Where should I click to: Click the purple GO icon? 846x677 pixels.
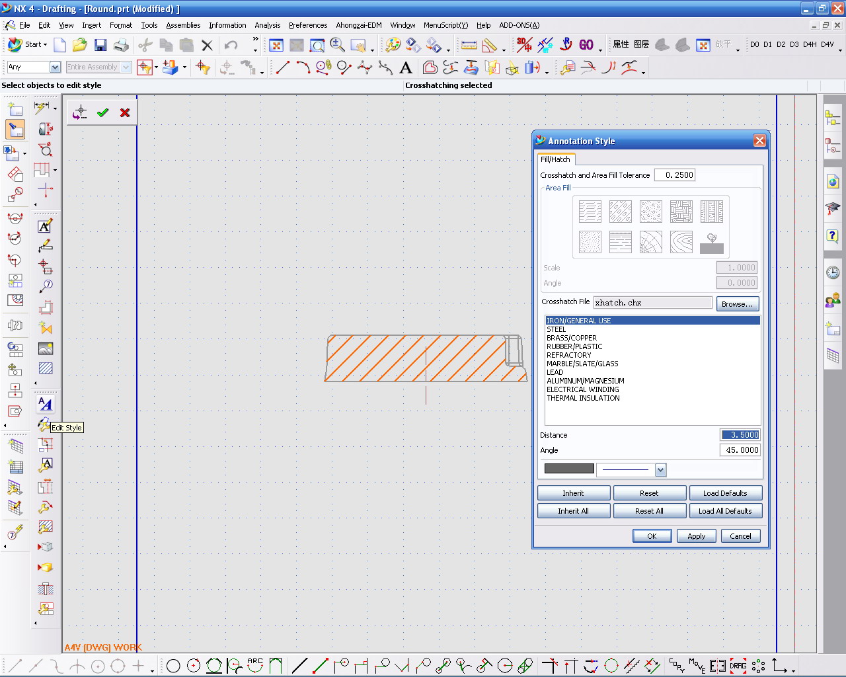586,45
